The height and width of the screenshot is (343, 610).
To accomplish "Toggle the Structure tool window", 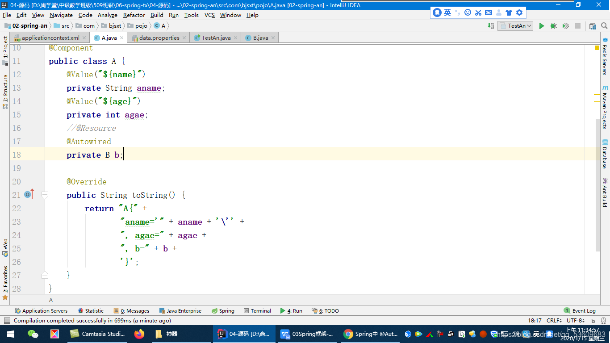I will point(5,91).
